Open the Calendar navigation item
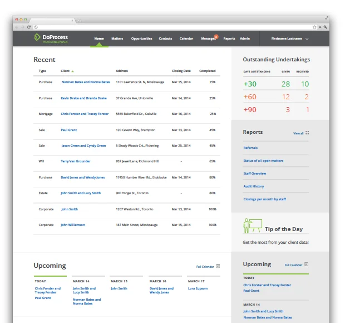 point(186,38)
